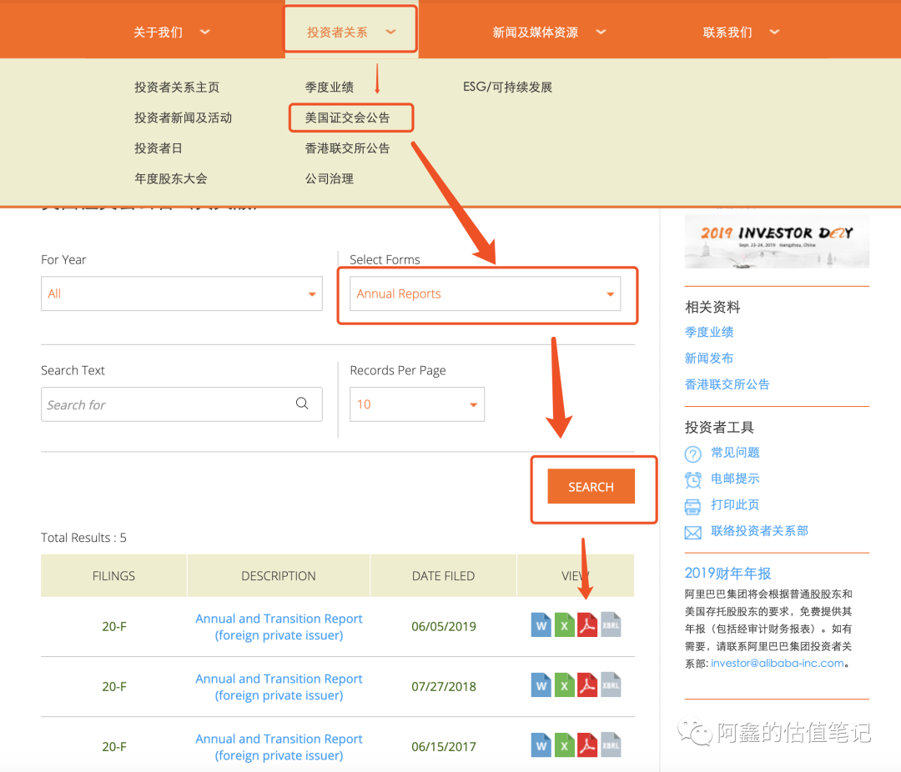Click the envelope icon beside 联络投资者关系部
This screenshot has width=901, height=772.
[x=693, y=533]
